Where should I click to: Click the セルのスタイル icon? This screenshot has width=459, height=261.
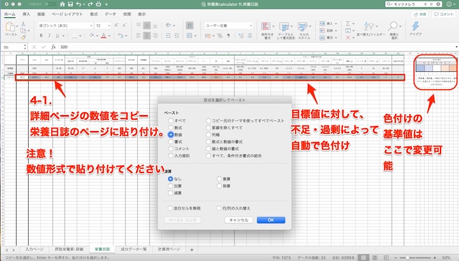pos(302,27)
